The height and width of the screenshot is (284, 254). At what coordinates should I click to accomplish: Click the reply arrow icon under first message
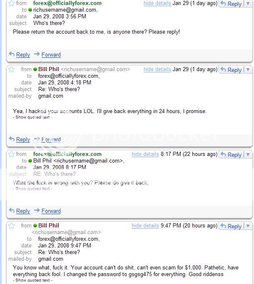click(12, 54)
